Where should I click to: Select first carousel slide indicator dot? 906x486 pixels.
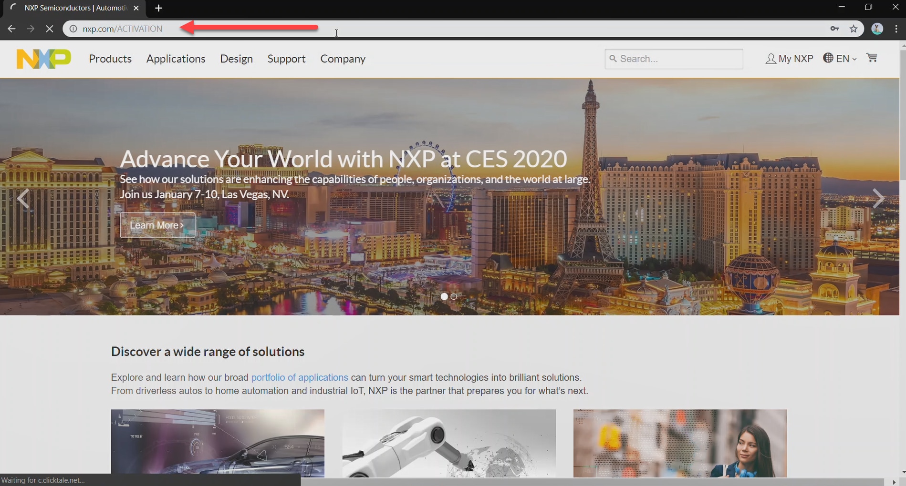(x=444, y=296)
